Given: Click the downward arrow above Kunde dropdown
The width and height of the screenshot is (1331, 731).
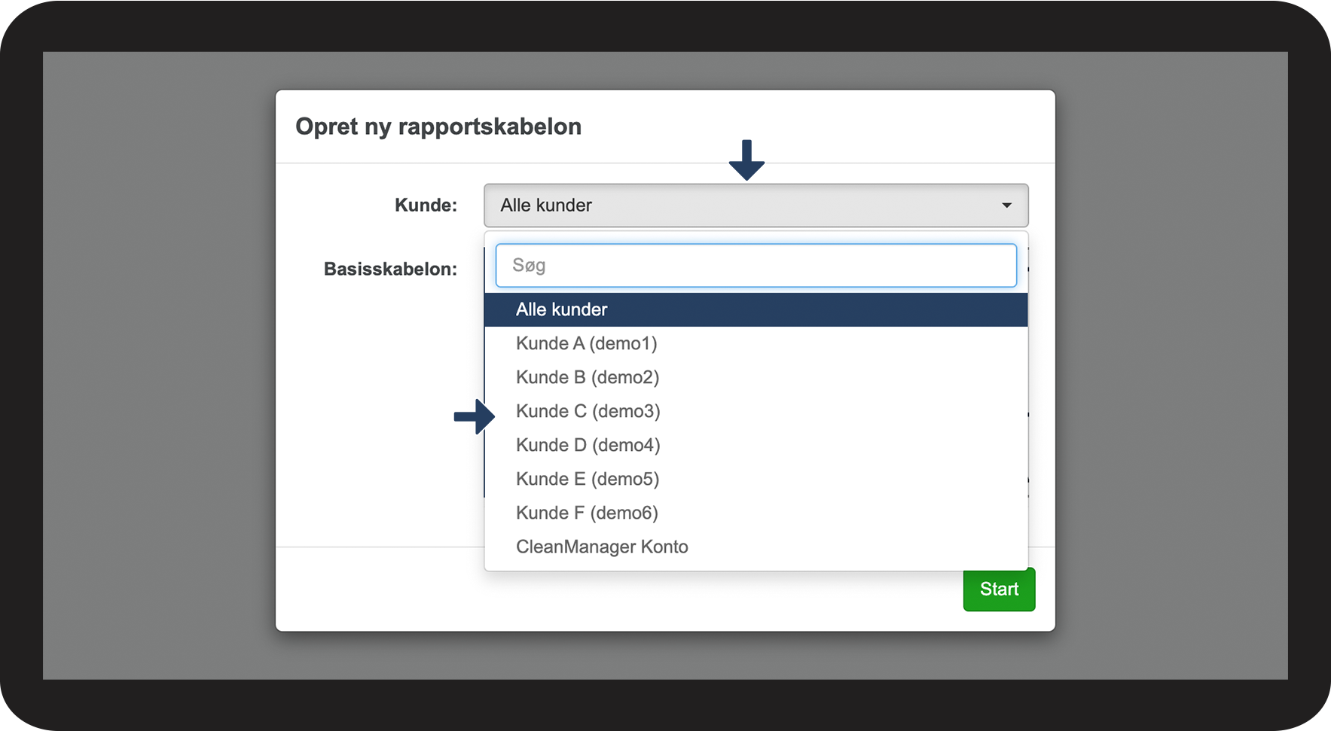Looking at the screenshot, I should point(746,160).
